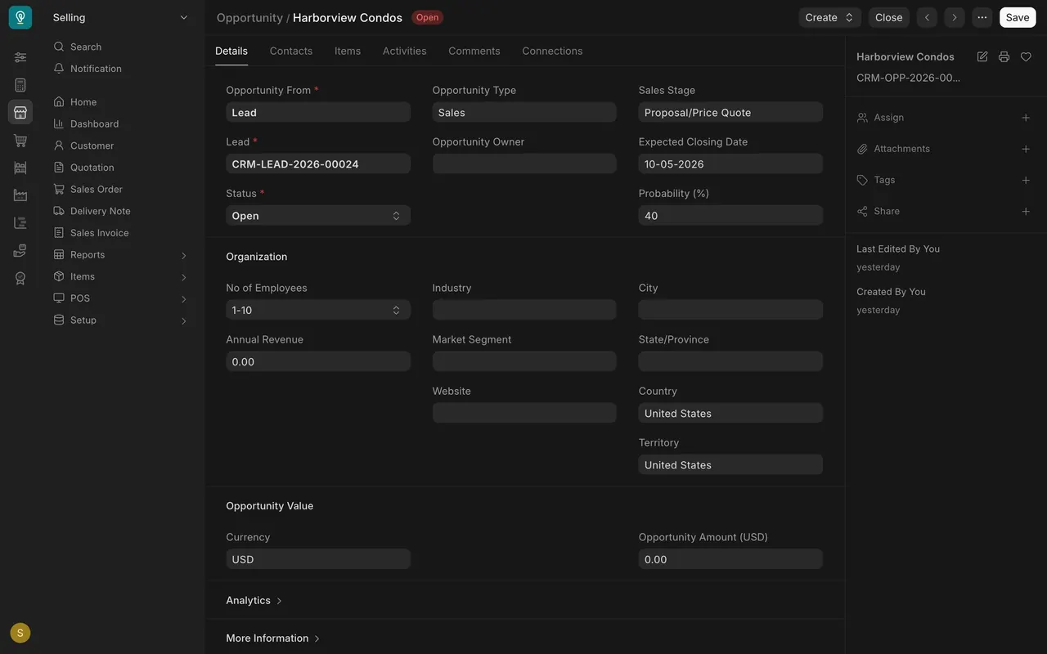The image size is (1047, 654).
Task: Expand the Analytics section
Action: click(x=254, y=600)
